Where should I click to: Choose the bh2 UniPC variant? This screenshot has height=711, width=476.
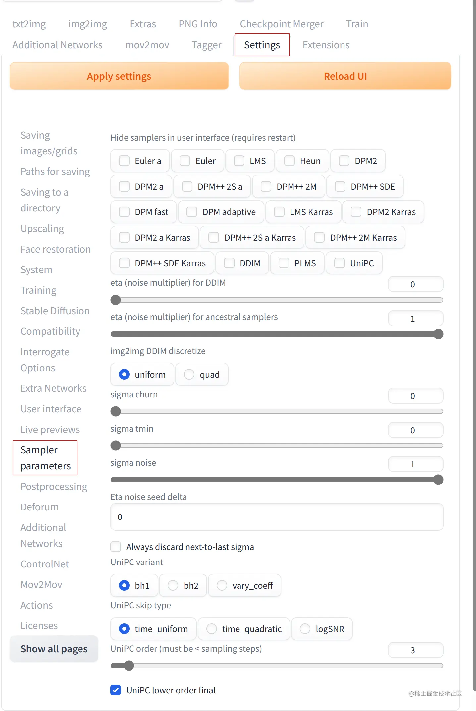173,585
